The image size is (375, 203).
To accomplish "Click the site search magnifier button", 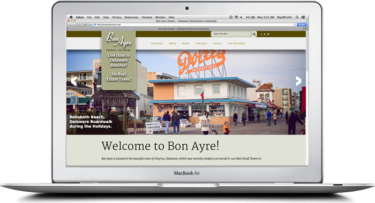I will coord(254,34).
